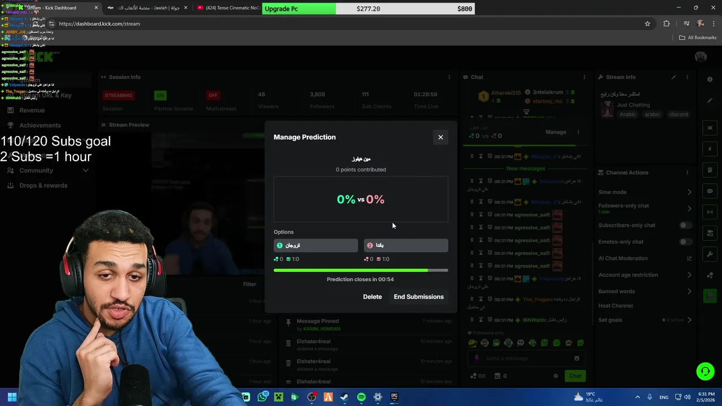Open Achievements in left sidebar

click(40, 125)
